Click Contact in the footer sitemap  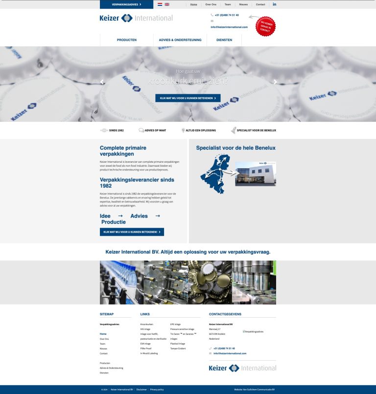104,353
